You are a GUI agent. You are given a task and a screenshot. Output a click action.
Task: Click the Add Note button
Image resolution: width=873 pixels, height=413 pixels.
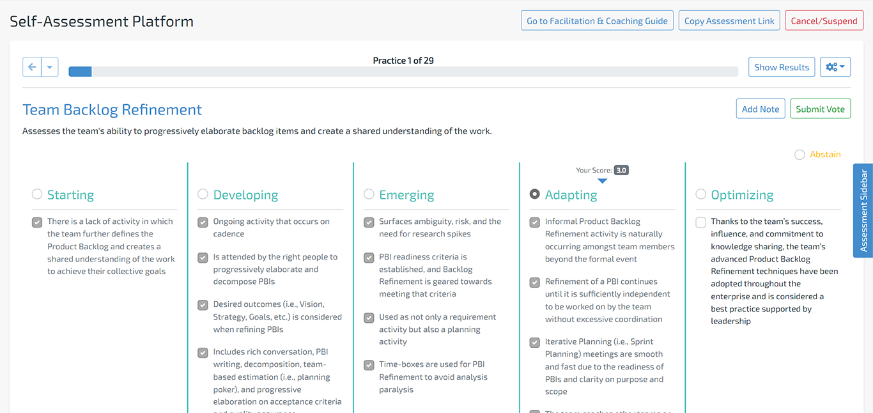761,108
